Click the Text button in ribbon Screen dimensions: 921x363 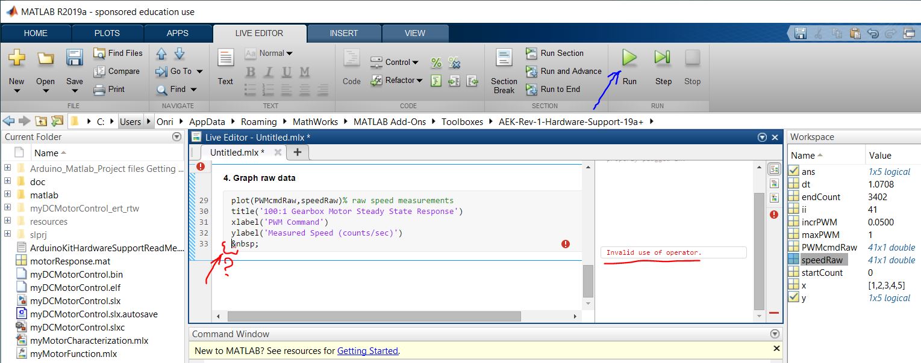click(x=225, y=67)
